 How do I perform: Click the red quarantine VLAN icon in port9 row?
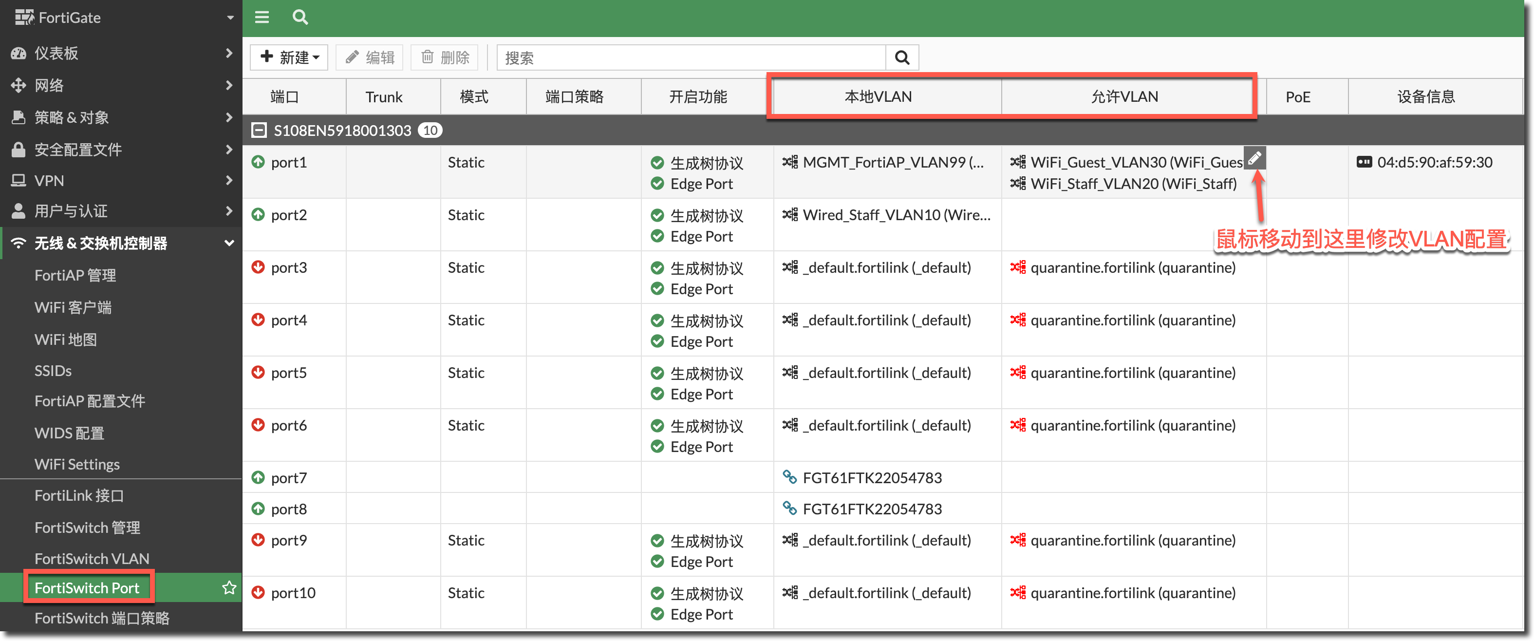pos(1018,540)
